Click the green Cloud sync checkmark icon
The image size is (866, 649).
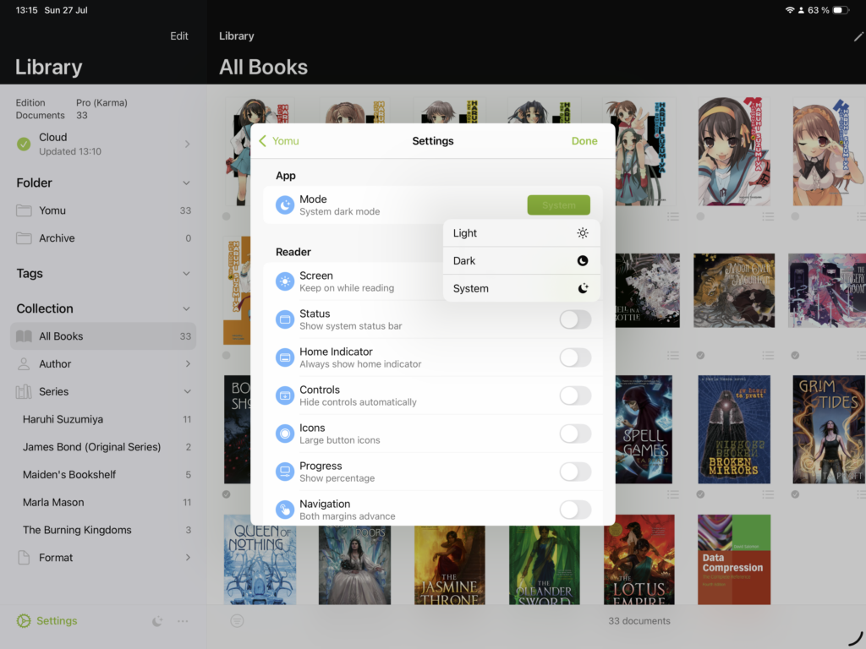24,144
